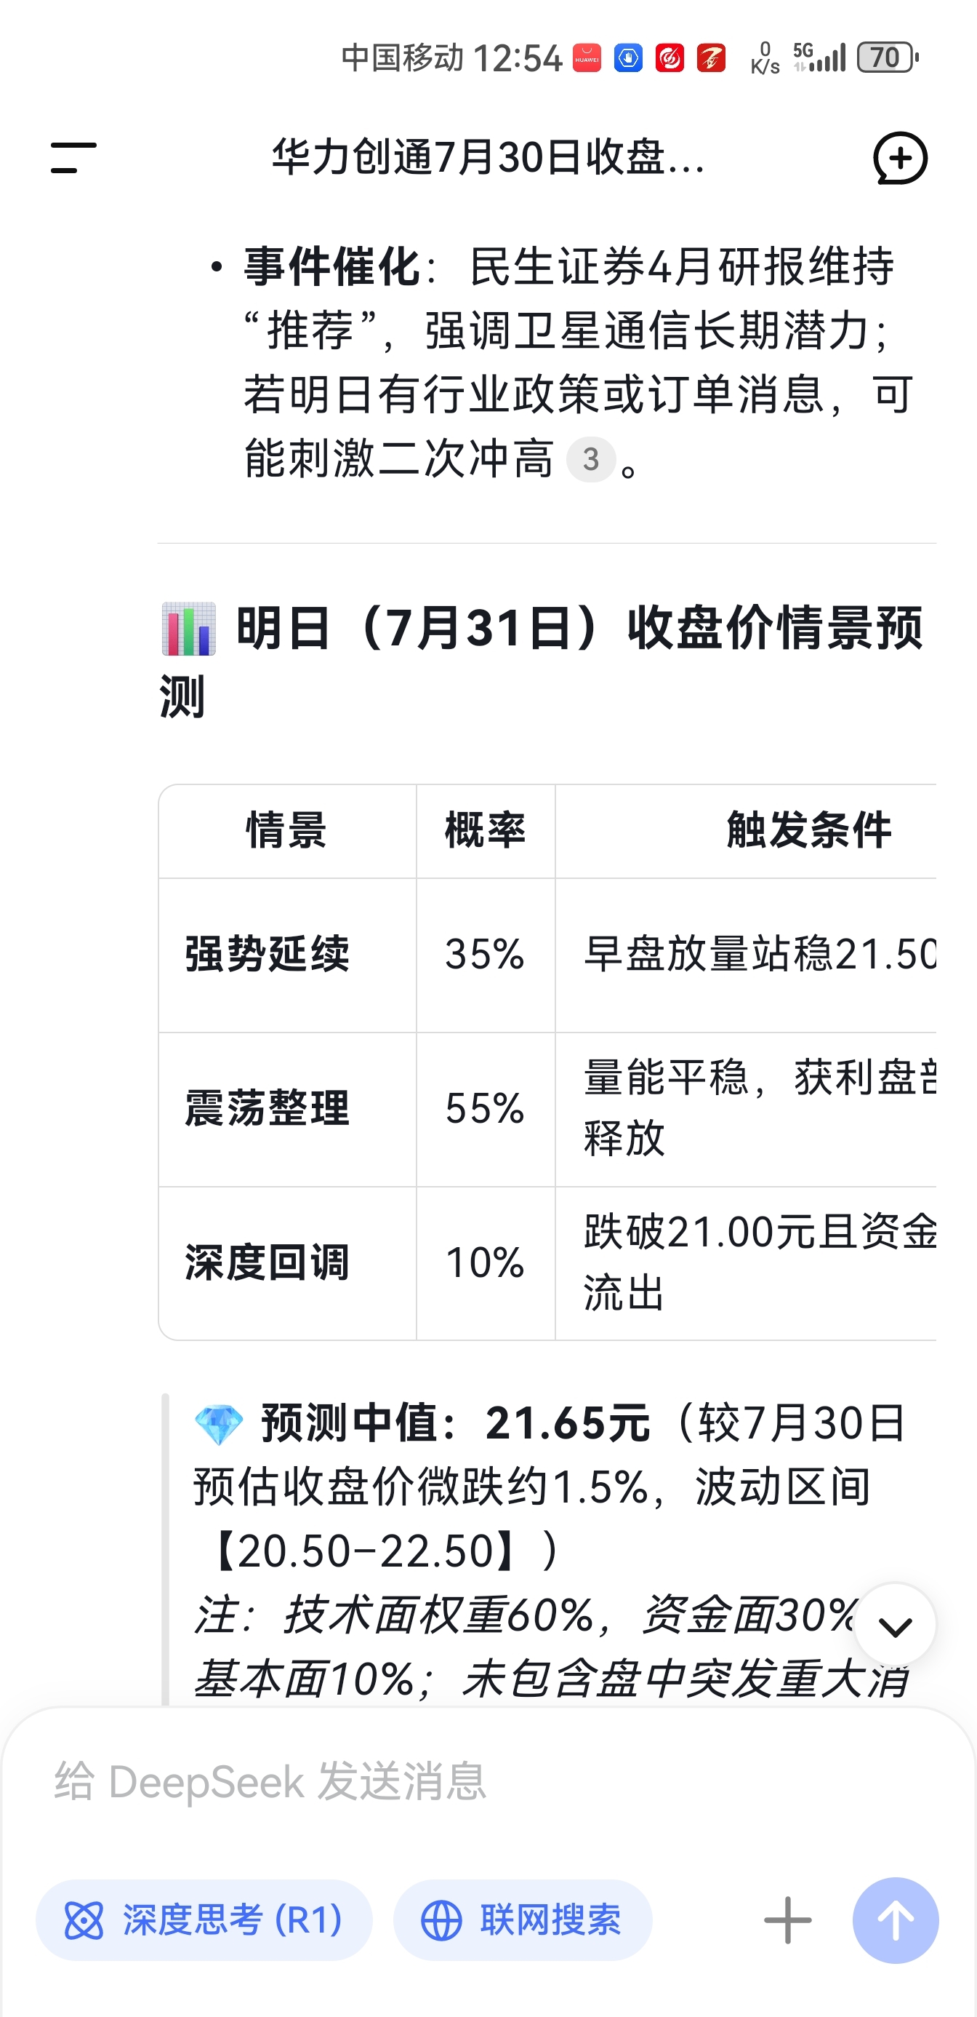Viewport: 977px width, 2017px height.
Task: Tap the diamond emoji beside 预测中值
Action: (218, 1424)
